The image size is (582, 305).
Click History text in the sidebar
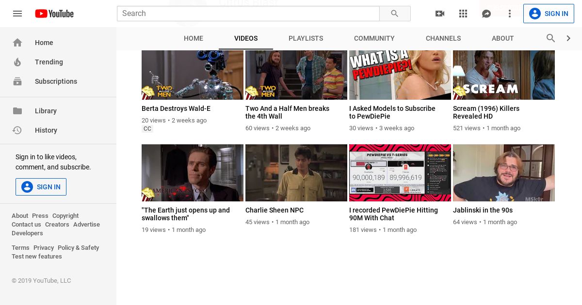[46, 130]
